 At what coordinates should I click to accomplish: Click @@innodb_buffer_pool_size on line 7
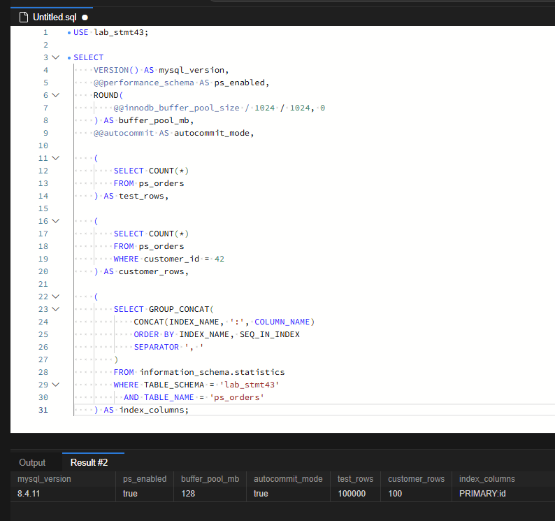177,108
